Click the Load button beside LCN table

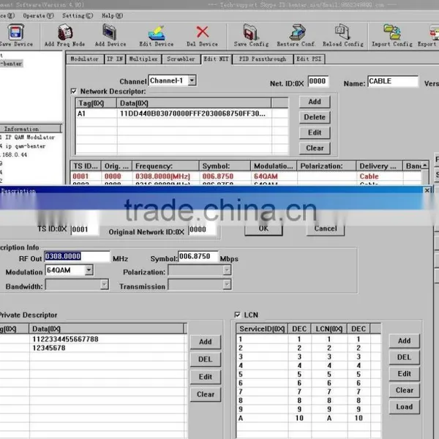405,407
